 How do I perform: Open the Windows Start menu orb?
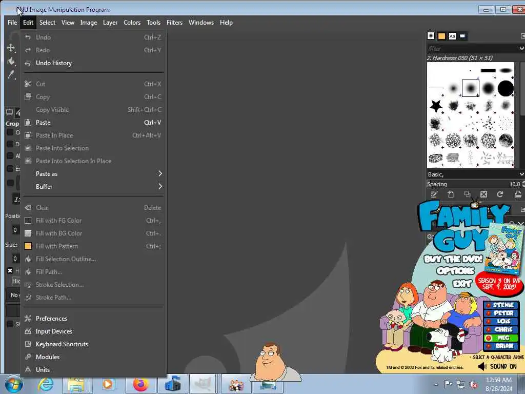(13, 384)
